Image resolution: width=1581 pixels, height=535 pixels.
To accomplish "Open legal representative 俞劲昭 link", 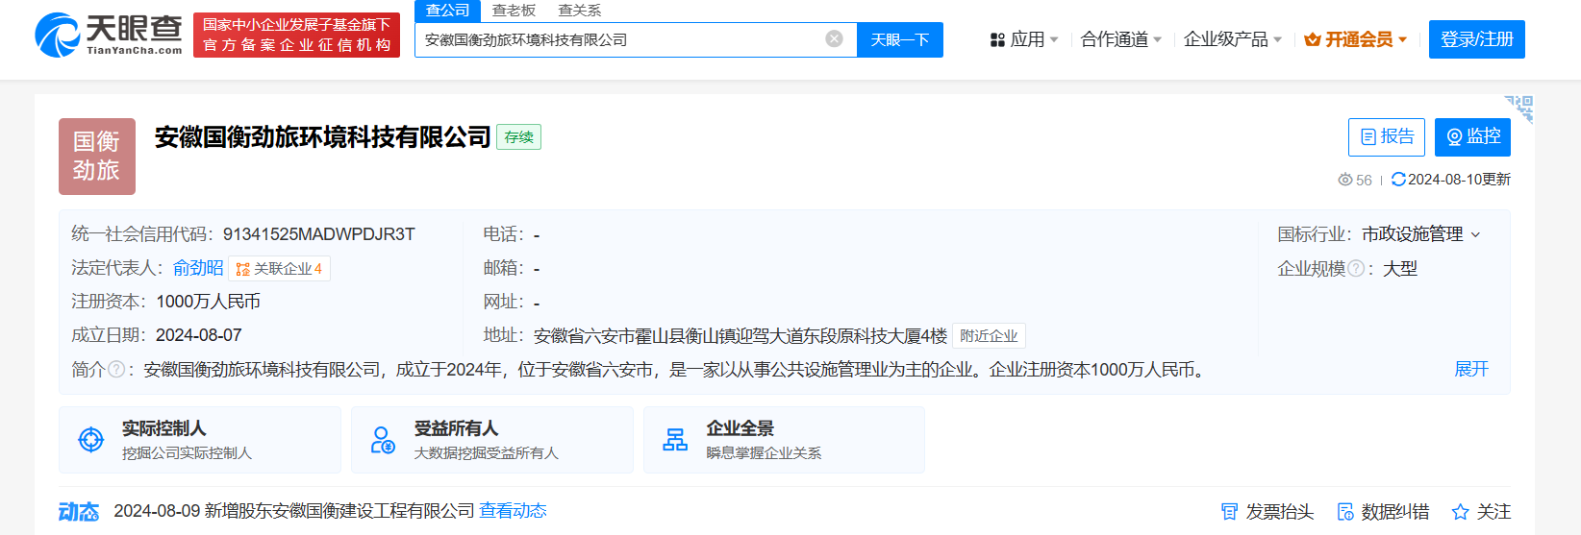I will pyautogui.click(x=198, y=268).
